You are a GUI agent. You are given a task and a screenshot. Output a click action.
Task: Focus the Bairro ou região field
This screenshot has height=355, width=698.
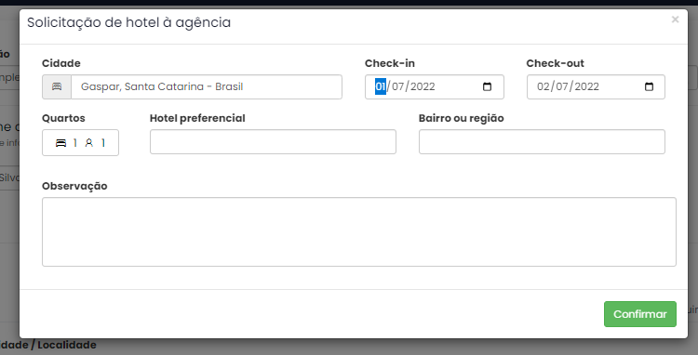[x=542, y=142]
